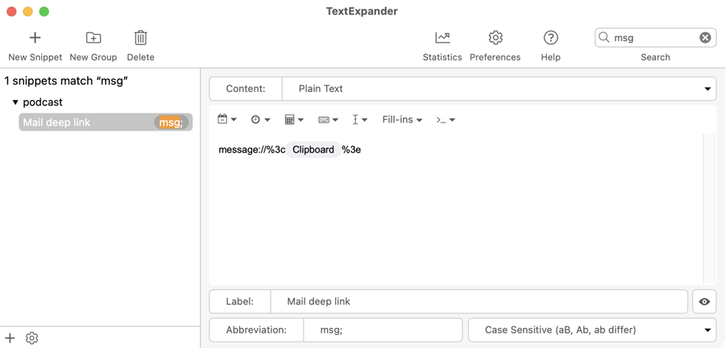The height and width of the screenshot is (348, 725).
Task: Create a New Group folder
Action: (x=93, y=38)
